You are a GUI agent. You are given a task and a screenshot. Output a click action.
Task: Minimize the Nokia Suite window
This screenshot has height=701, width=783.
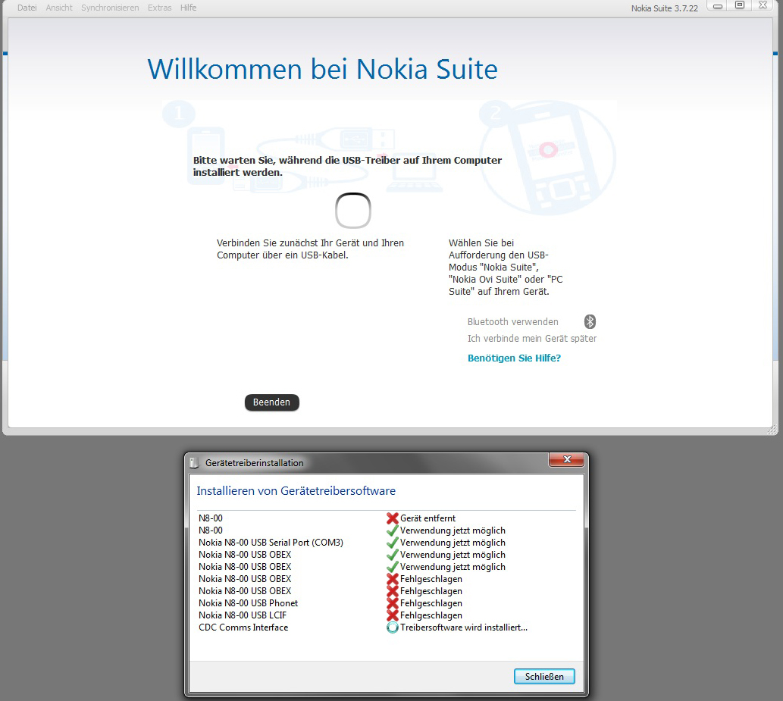(718, 7)
